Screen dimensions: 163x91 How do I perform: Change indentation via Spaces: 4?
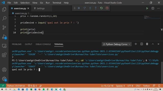coord(120,86)
